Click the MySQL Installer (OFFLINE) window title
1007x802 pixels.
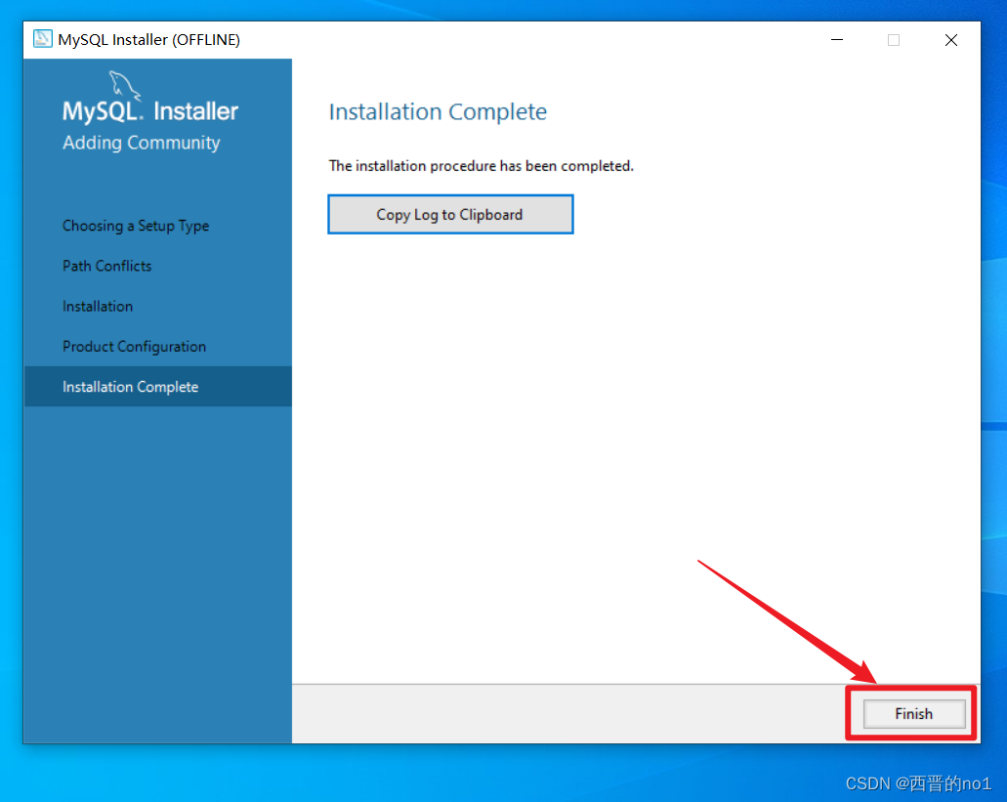click(149, 40)
